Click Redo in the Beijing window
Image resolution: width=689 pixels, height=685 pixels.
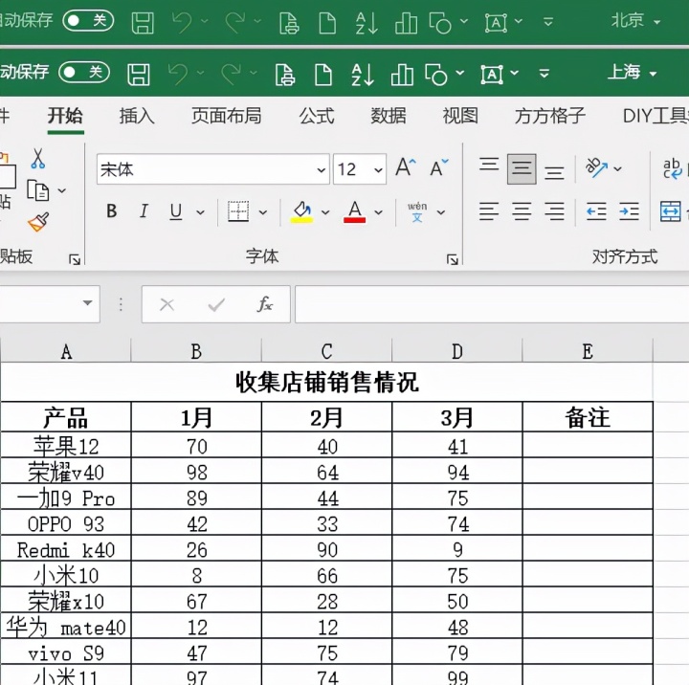[x=234, y=22]
